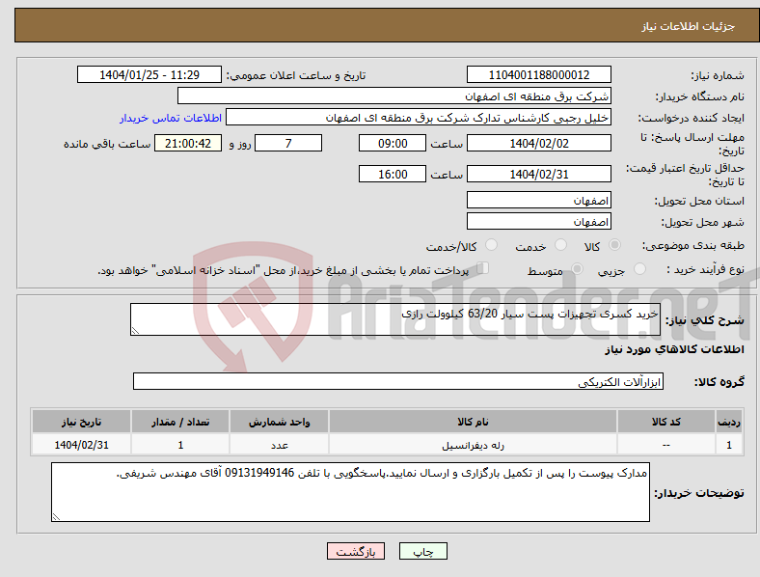Viewport: 760px width, 577px height.
Task: Click the جزئیات اطلاعات نیاز header title
Action: 689,26
